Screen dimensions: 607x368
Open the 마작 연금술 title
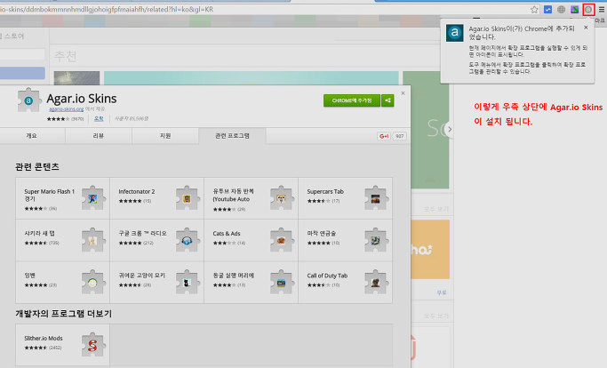(x=322, y=234)
